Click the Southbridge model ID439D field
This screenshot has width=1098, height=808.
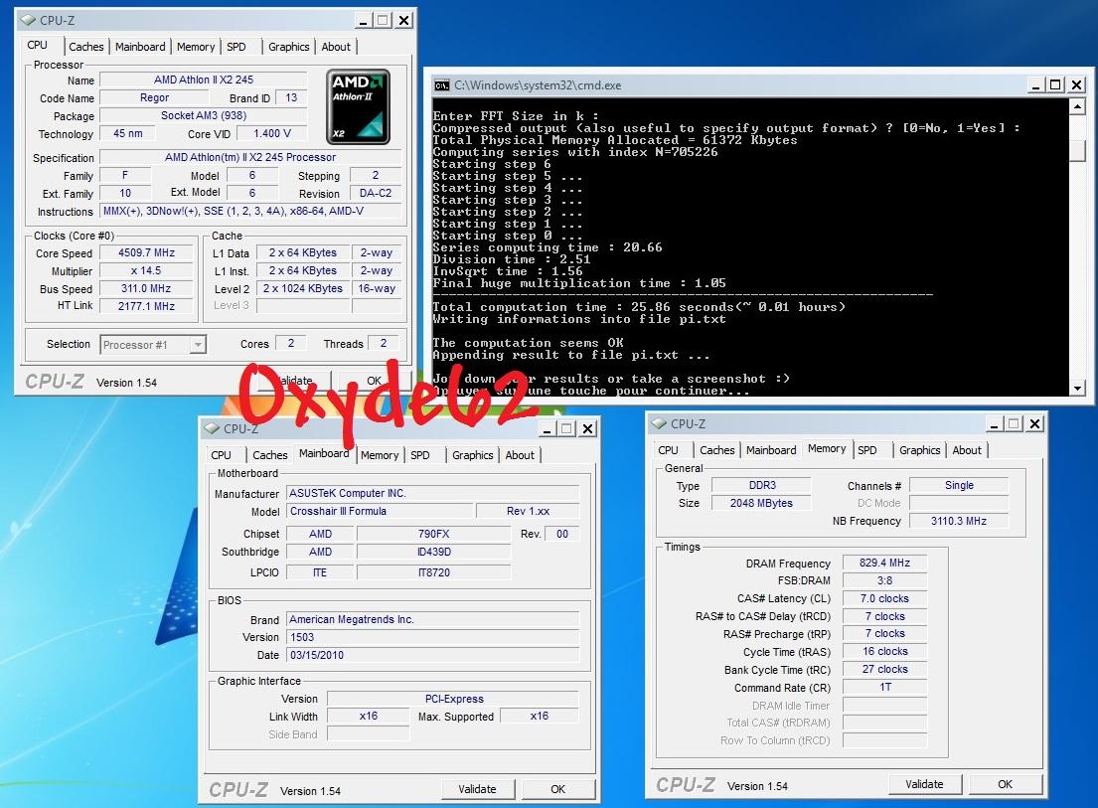pos(433,552)
